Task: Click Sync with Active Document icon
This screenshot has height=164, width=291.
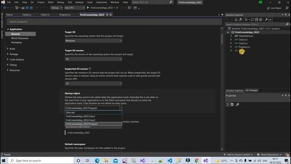Action: 252,20
